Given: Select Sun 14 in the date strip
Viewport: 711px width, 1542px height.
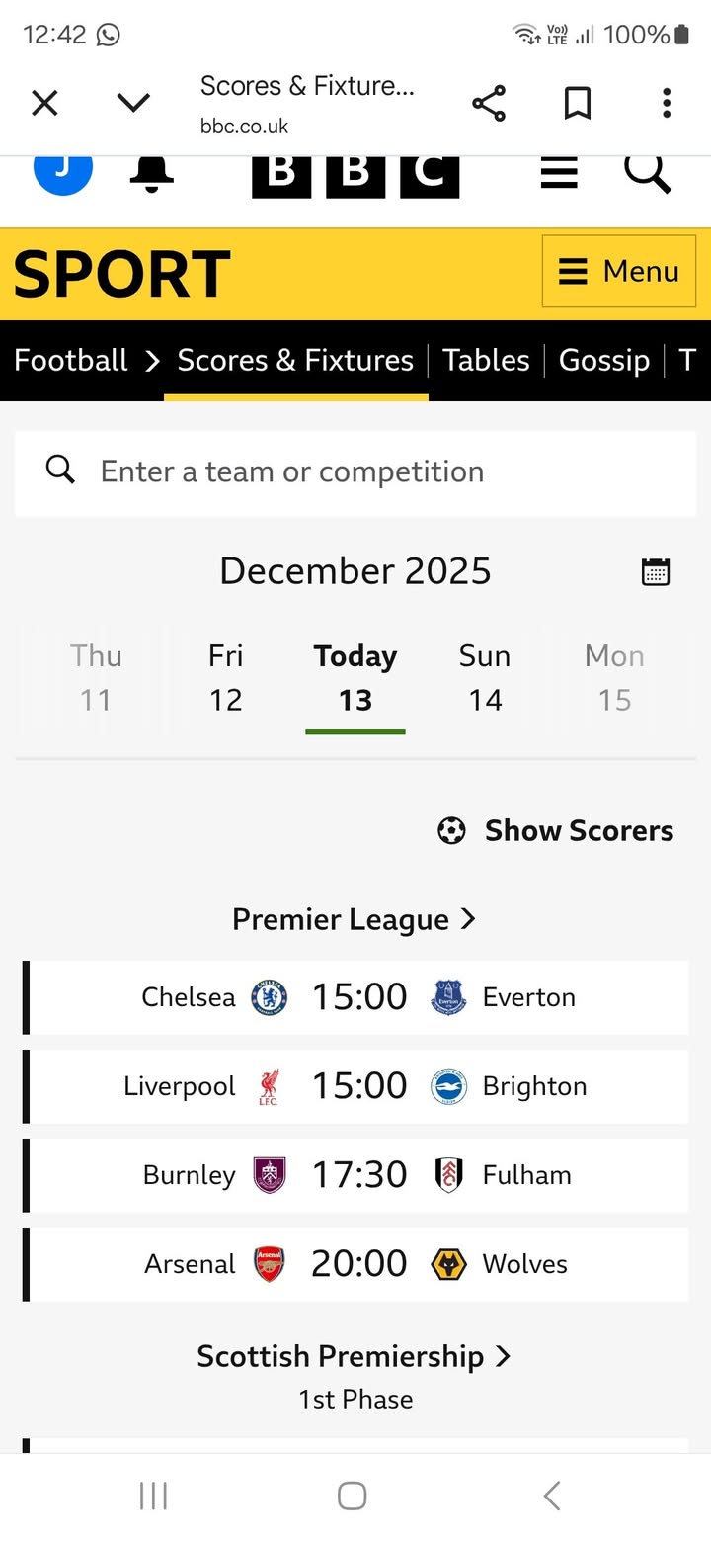Looking at the screenshot, I should point(485,678).
